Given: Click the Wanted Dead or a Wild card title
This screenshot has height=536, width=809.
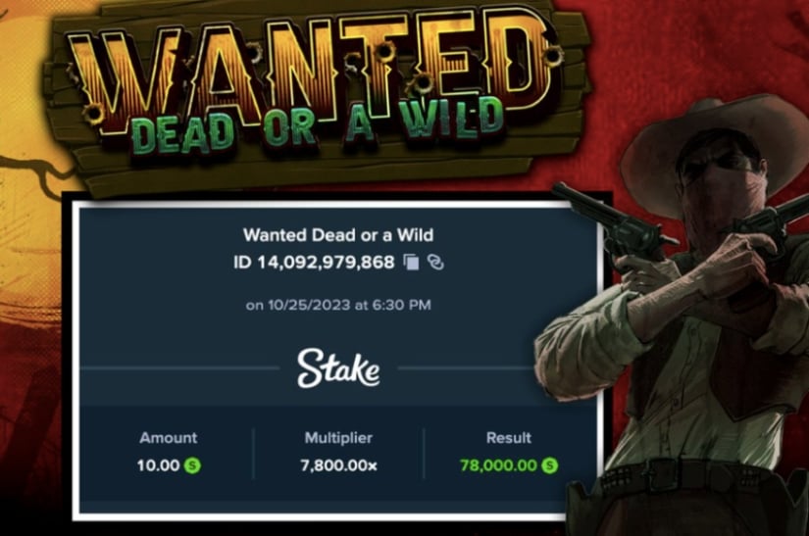Looking at the screenshot, I should 338,235.
